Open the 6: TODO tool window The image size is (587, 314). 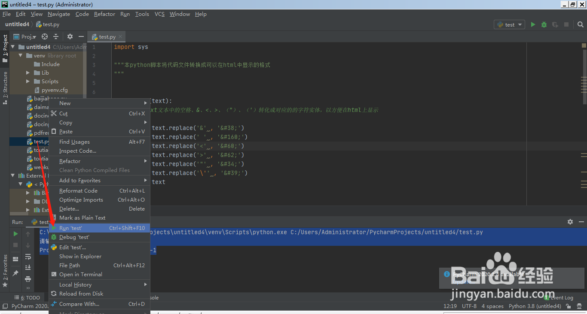(27, 298)
